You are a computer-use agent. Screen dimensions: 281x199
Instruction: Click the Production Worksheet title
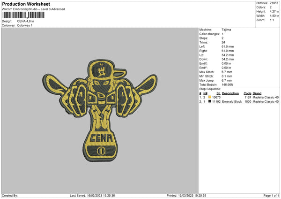click(x=26, y=4)
